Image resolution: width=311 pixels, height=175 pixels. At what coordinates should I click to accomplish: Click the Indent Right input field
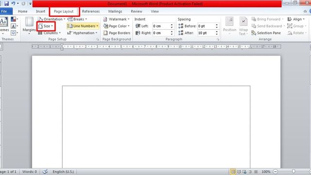161,33
